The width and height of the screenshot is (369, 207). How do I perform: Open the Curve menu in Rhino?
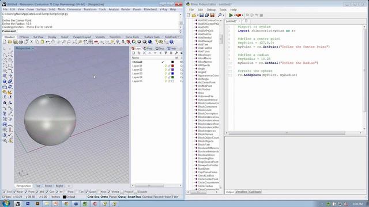tap(30, 9)
